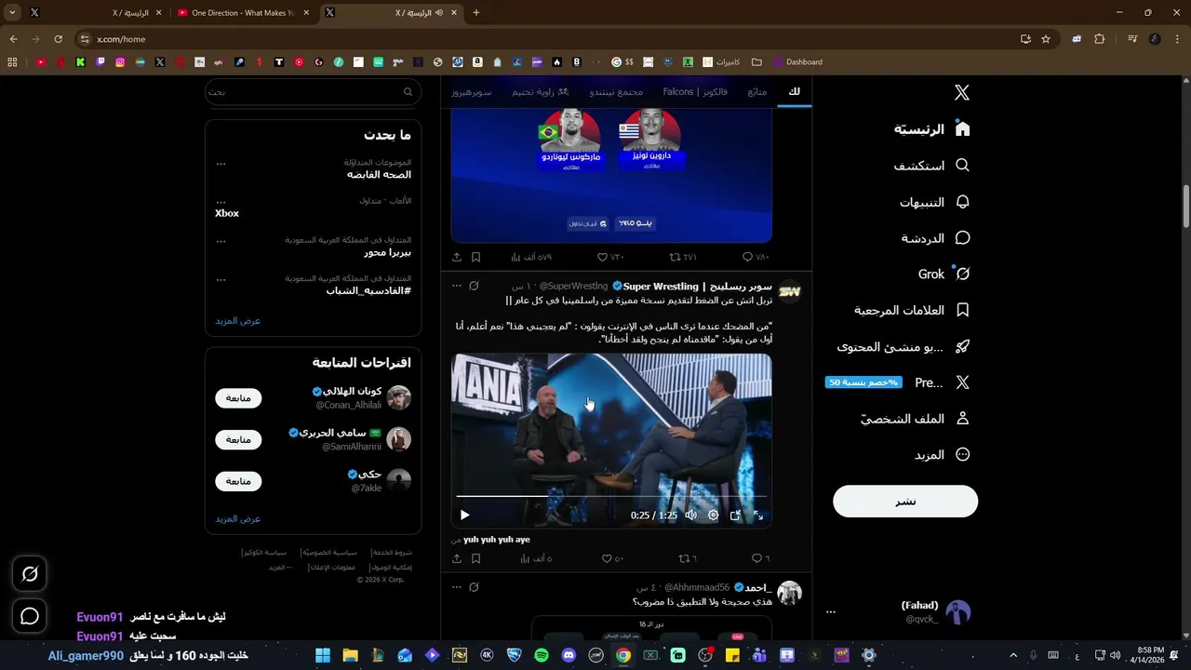Select the فالكونز | Falcons tab
This screenshot has height=670, width=1191.
tap(695, 92)
